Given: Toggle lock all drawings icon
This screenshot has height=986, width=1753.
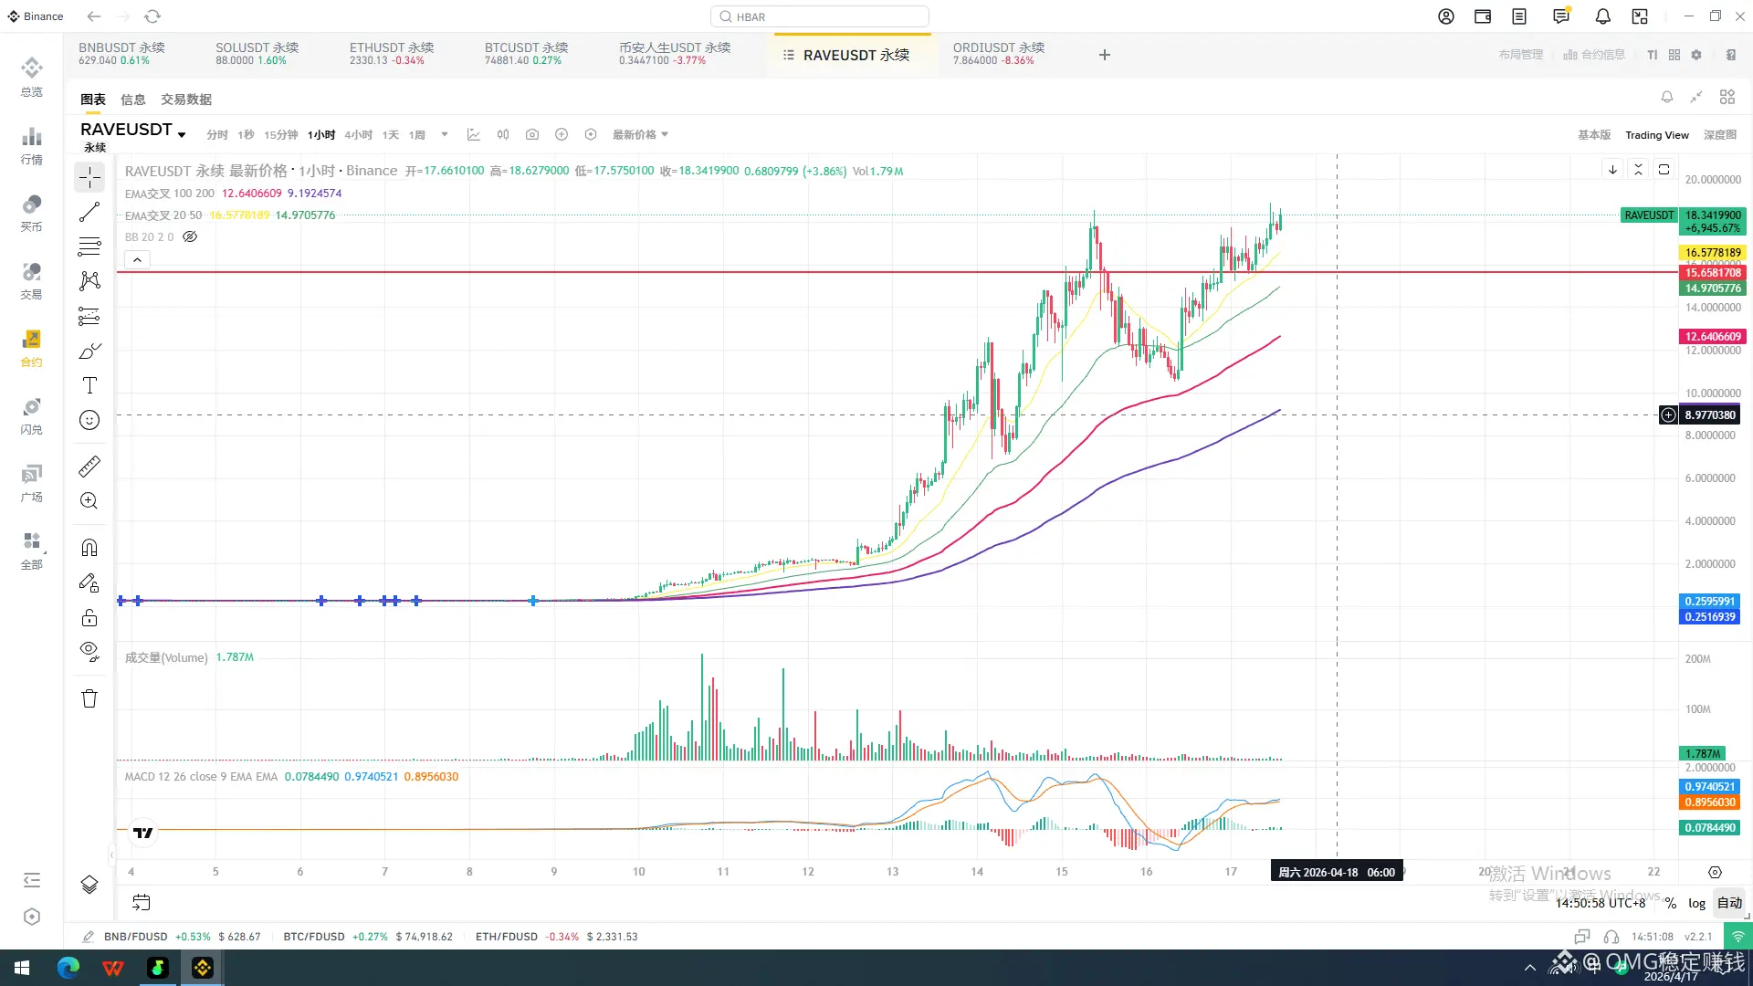Looking at the screenshot, I should [x=89, y=618].
